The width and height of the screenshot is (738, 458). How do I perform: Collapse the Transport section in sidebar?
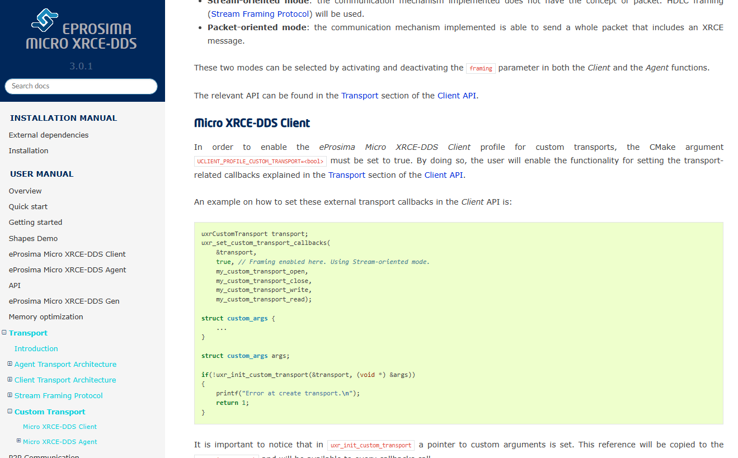(x=4, y=333)
